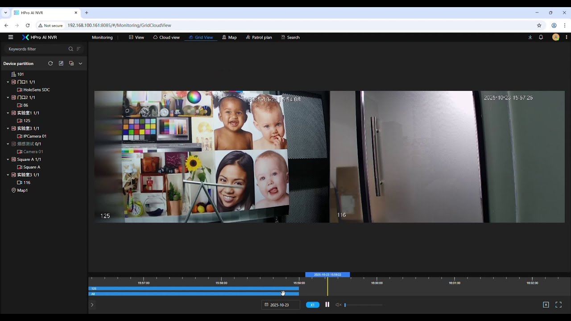Open the Cloud view tab

pos(166,37)
